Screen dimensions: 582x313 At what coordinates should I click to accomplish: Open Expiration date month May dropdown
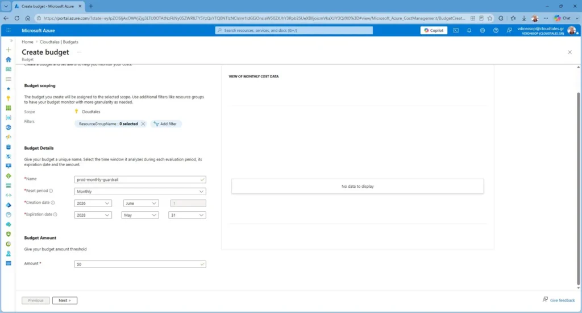pos(140,215)
